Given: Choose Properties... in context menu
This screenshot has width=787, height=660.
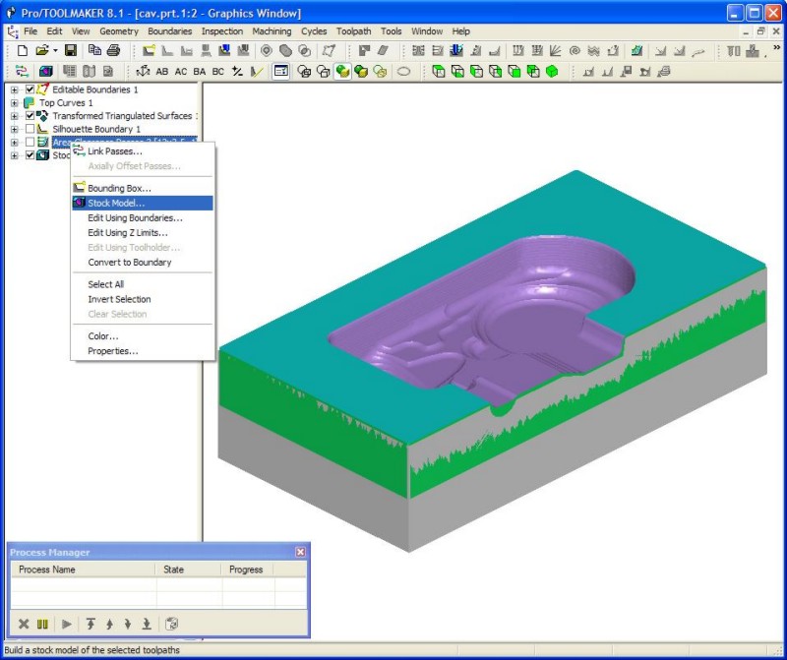Looking at the screenshot, I should coord(143,351).
